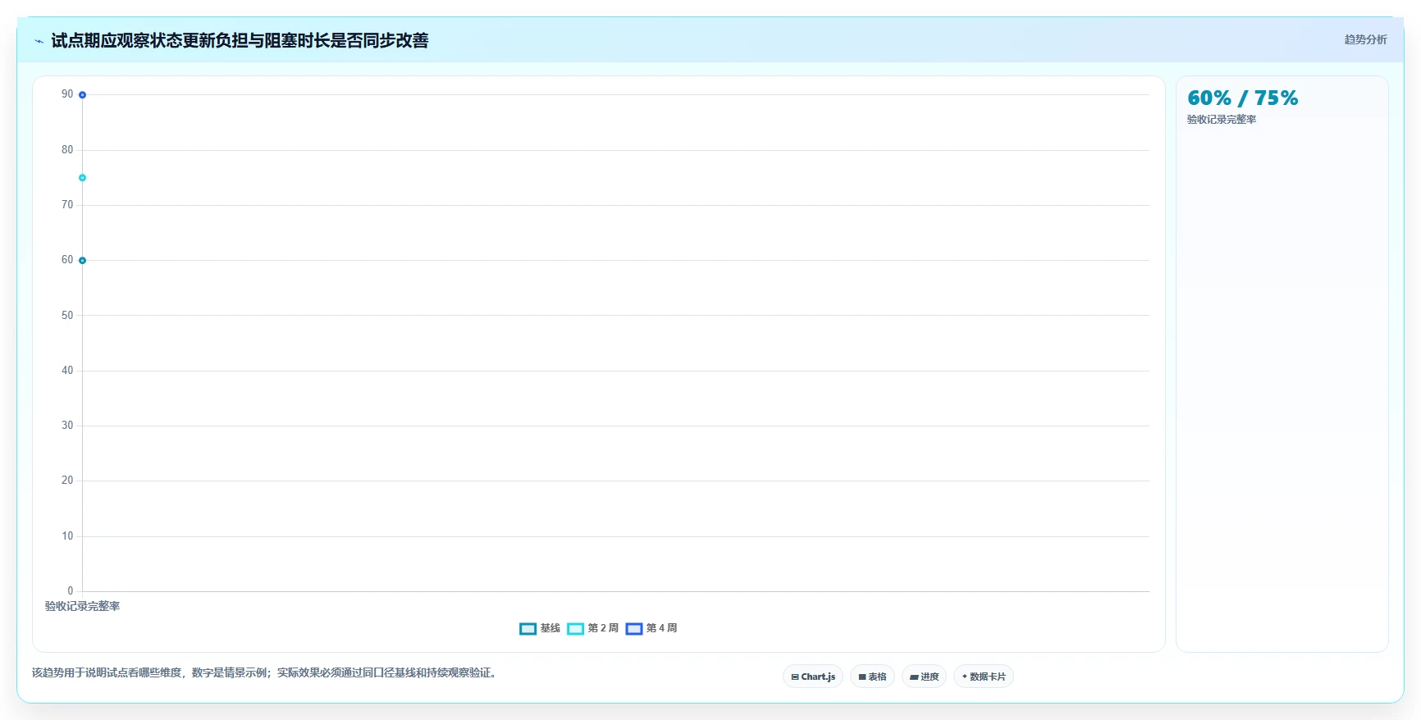Image resolution: width=1421 pixels, height=720 pixels.
Task: Click the teal 基线 data point at 60
Action: coord(82,261)
